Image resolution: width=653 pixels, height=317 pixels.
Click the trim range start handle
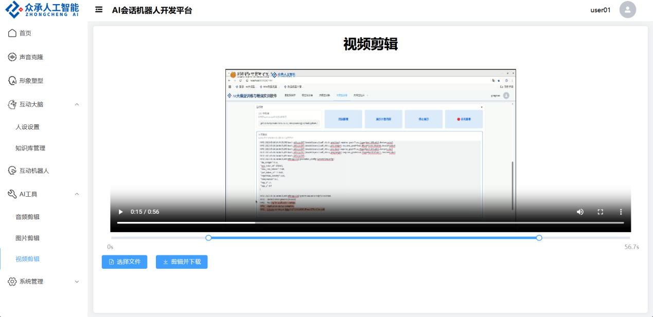208,238
